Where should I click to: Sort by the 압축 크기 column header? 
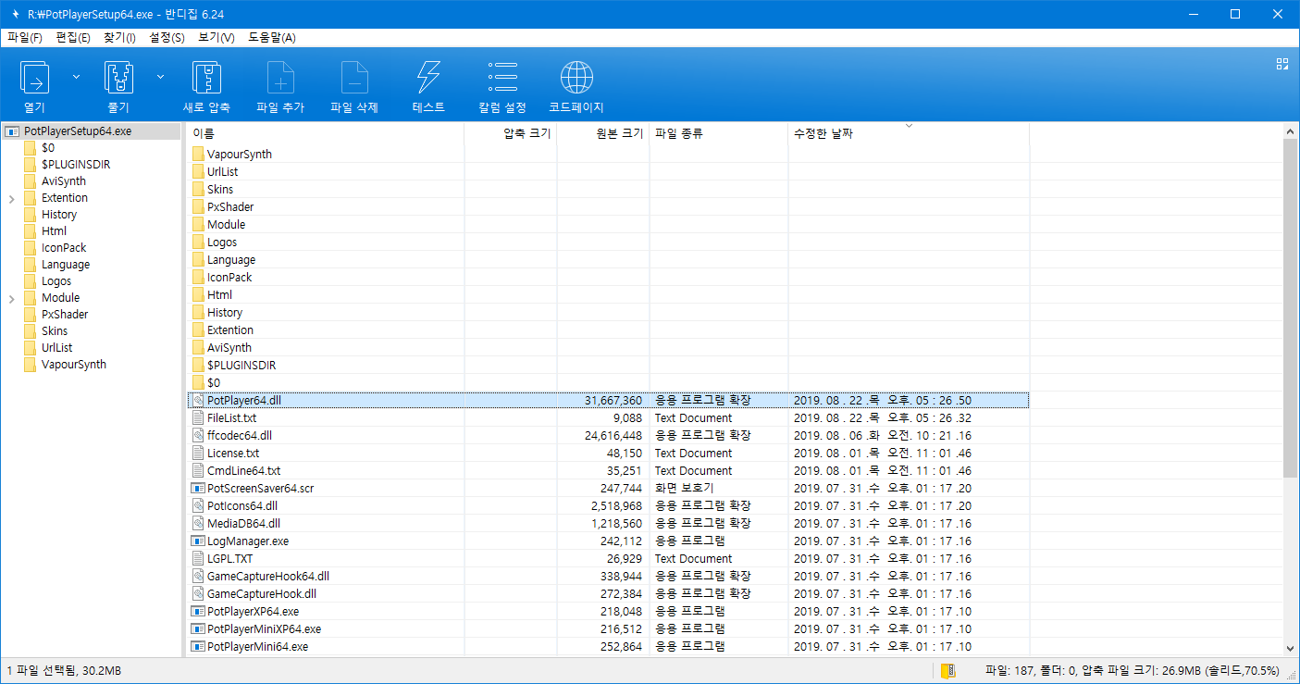pos(511,133)
